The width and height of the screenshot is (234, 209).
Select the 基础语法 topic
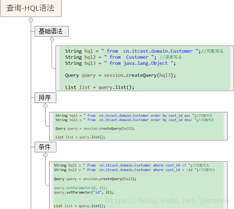coord(52,31)
